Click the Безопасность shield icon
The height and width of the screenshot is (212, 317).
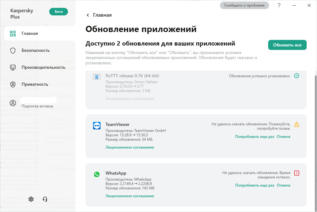pos(13,51)
